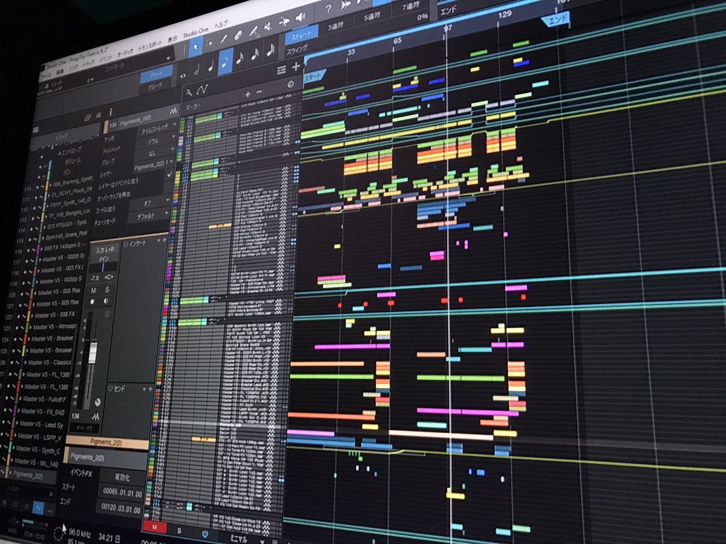Open the グループ dropdown showing なし
The height and width of the screenshot is (544, 726).
click(154, 152)
